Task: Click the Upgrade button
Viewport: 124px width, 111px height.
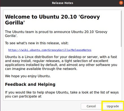Action: [x=113, y=106]
